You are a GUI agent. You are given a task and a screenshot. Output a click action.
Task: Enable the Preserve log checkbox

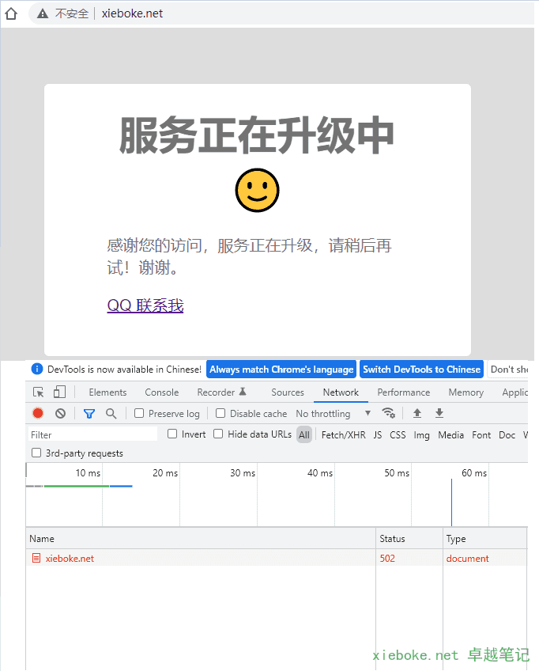139,413
